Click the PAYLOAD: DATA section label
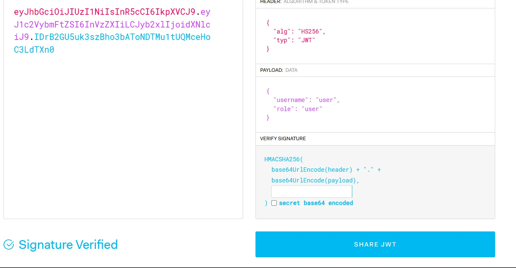The image size is (516, 268). click(279, 70)
